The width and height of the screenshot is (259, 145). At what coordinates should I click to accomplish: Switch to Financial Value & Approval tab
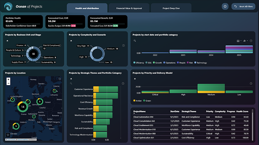[x=129, y=8]
